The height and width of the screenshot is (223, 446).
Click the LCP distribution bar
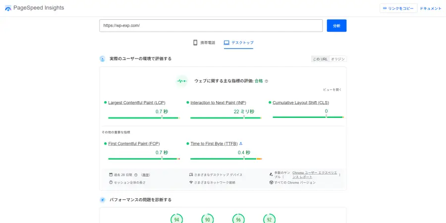[x=144, y=118]
